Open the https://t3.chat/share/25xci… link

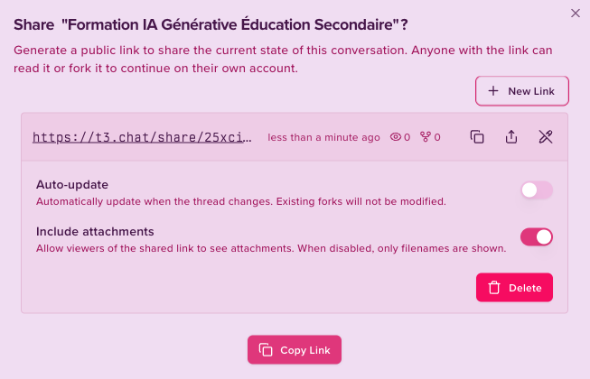(x=142, y=137)
